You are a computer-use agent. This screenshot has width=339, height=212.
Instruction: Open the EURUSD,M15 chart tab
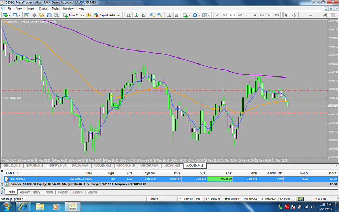[35, 166]
